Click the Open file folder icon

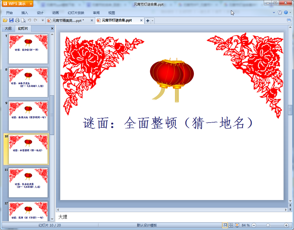click(x=5, y=20)
